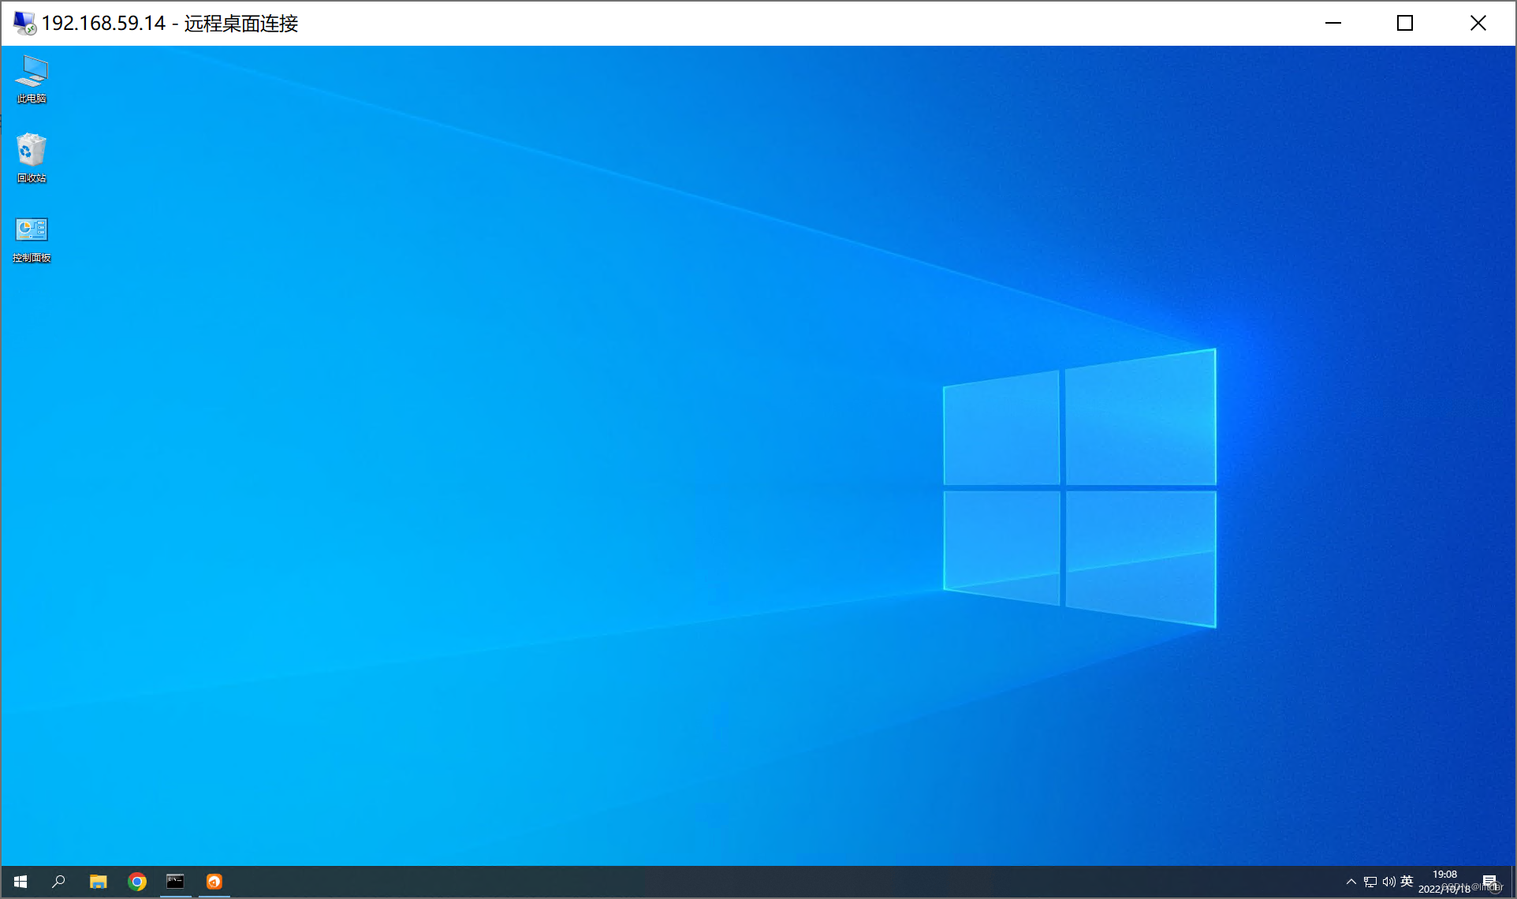Launch File Explorer from the taskbar
Viewport: 1517px width, 899px height.
coord(98,881)
